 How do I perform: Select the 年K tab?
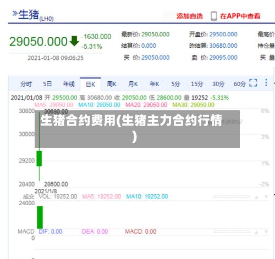tap(155, 84)
